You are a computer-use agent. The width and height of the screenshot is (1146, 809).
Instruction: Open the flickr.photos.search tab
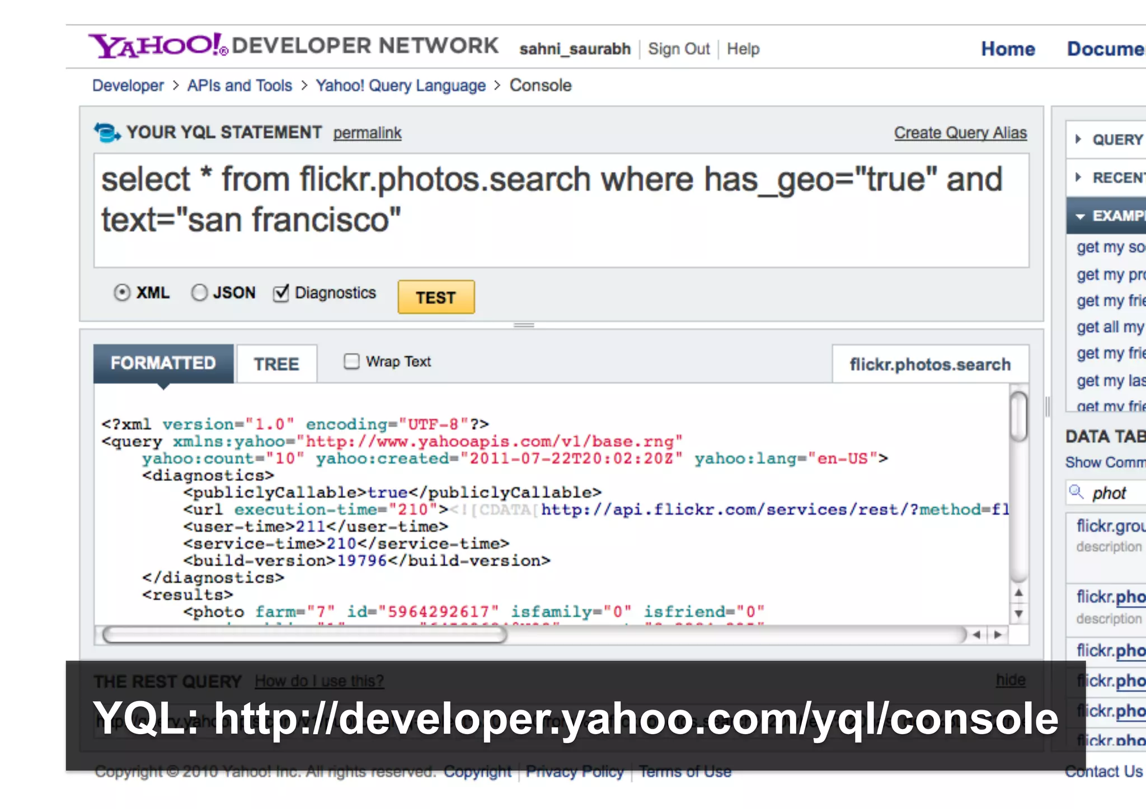930,364
